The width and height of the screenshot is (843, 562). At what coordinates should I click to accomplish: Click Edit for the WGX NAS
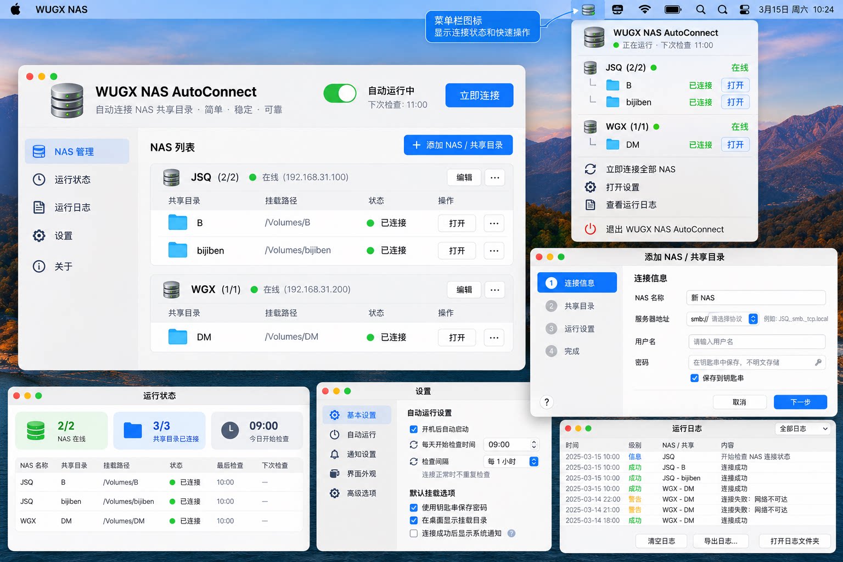[x=464, y=290]
